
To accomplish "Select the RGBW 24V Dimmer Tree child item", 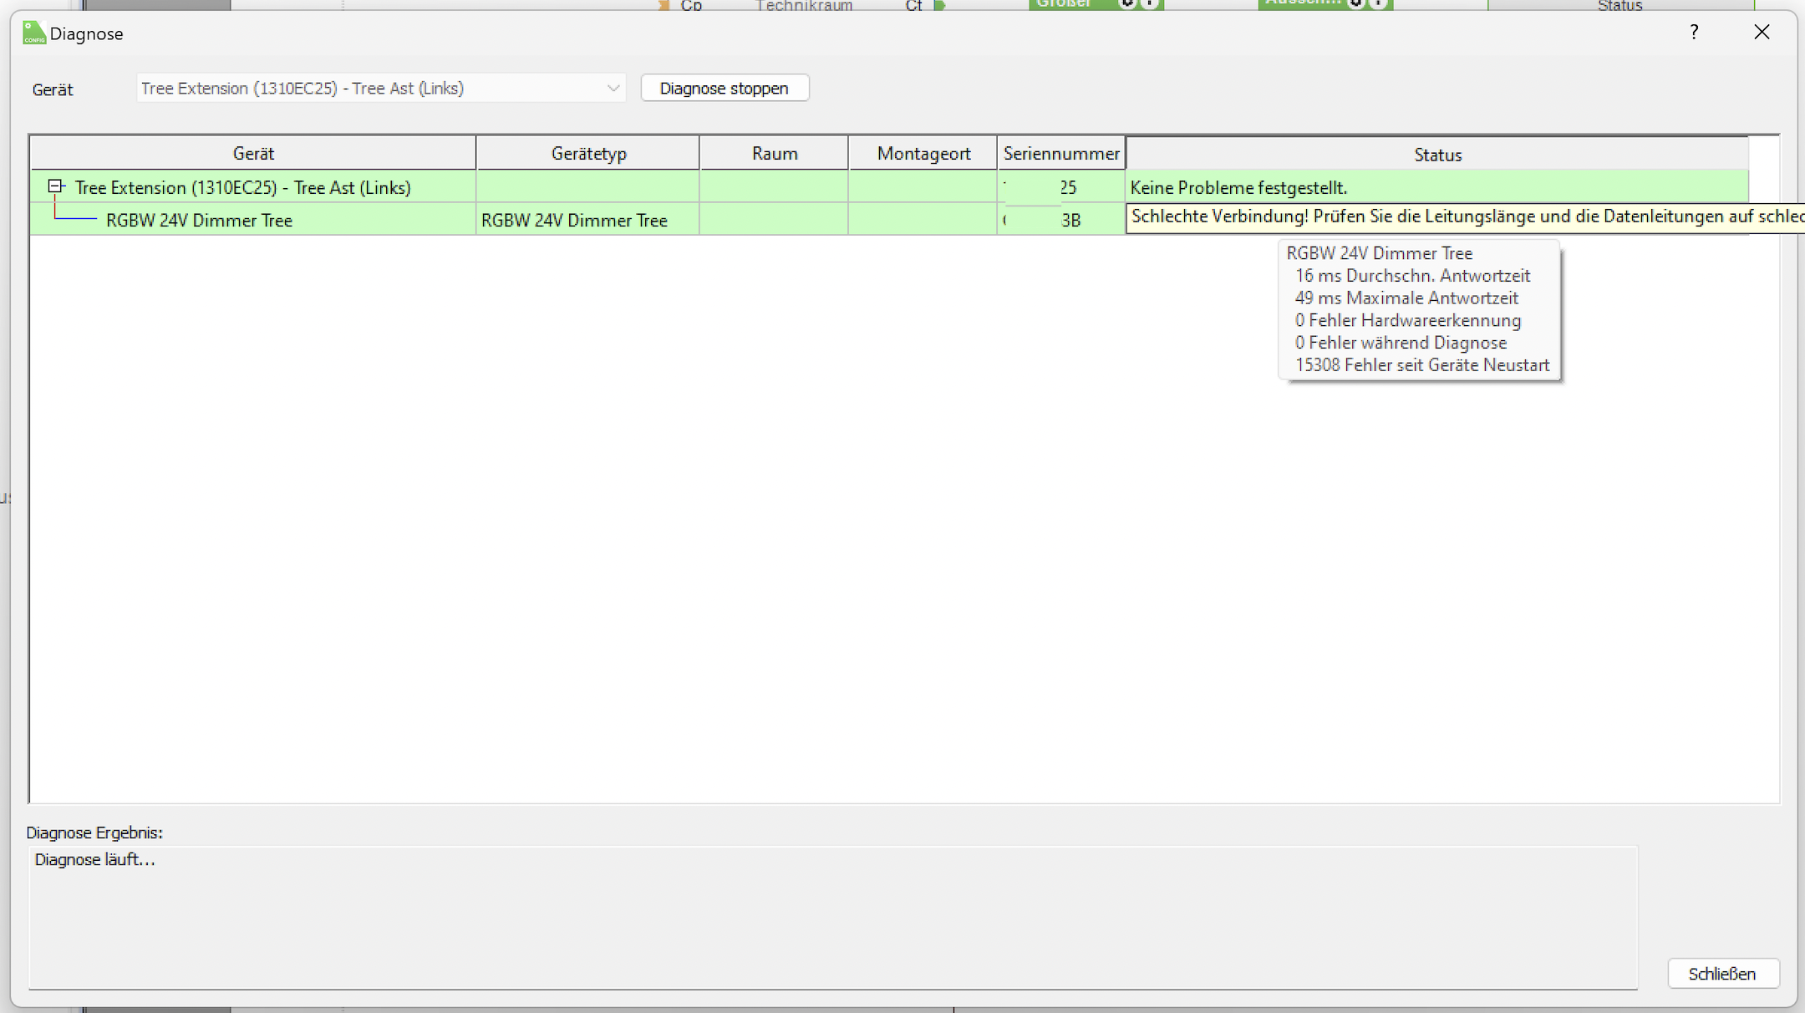I will tap(199, 221).
